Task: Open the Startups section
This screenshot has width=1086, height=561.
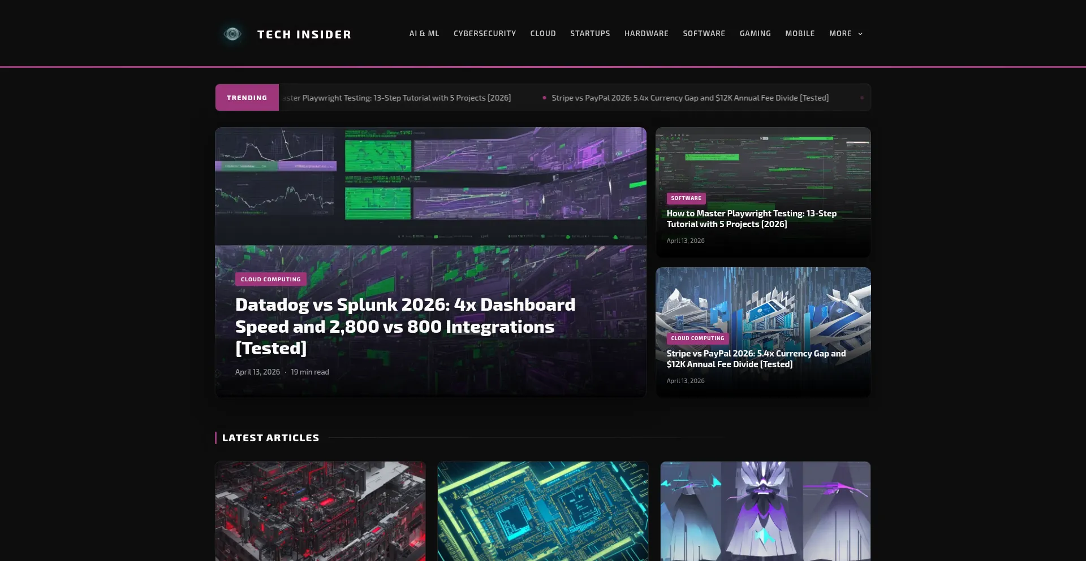Action: 590,33
